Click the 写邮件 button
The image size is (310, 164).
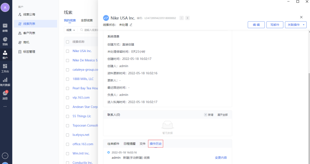click(x=275, y=25)
